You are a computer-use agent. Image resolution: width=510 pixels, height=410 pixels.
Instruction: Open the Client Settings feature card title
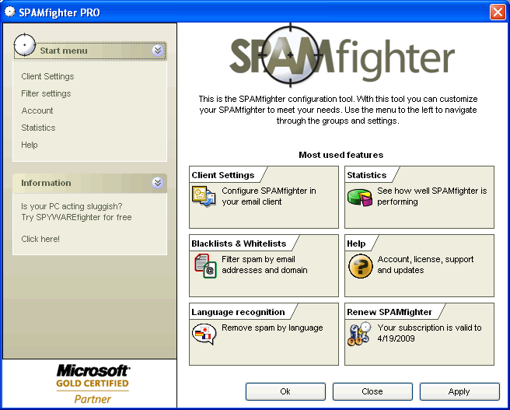pos(223,175)
